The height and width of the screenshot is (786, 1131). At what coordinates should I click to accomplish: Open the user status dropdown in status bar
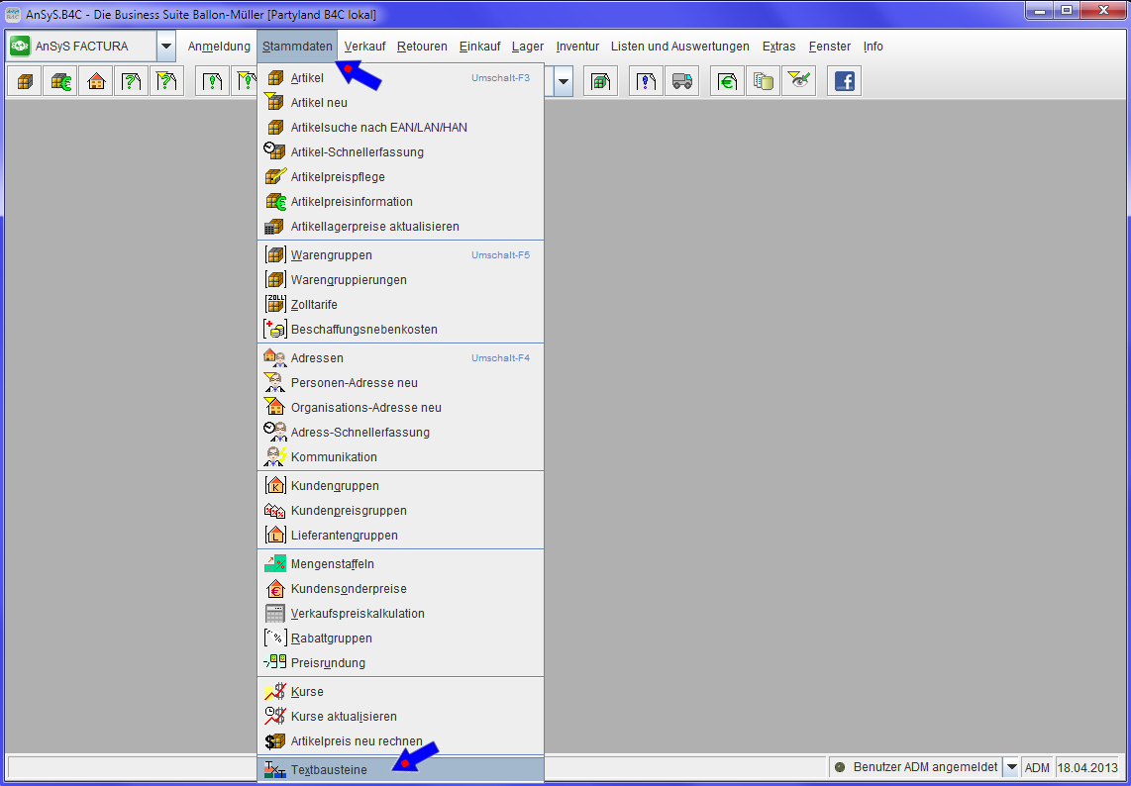point(1011,767)
